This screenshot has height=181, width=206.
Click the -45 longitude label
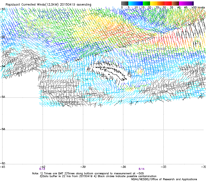tap(3, 167)
